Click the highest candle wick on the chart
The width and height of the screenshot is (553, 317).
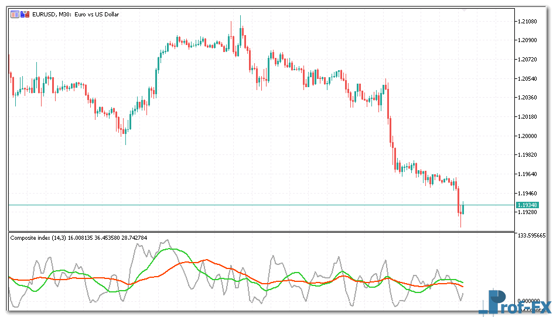tap(241, 19)
